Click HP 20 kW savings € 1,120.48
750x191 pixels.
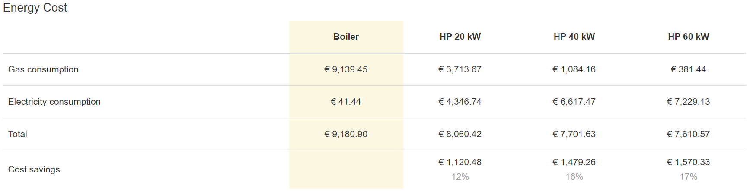coord(460,162)
